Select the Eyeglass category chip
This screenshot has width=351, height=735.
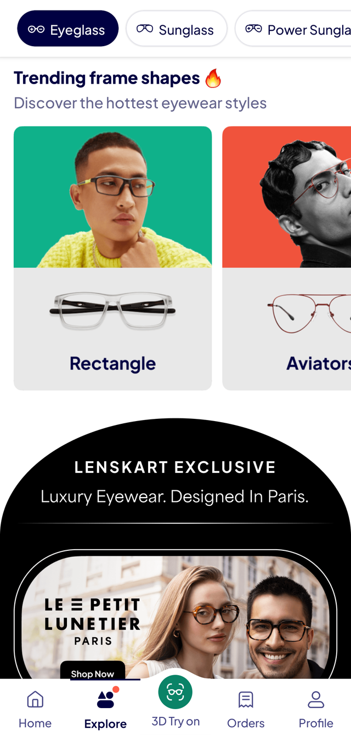point(67,29)
